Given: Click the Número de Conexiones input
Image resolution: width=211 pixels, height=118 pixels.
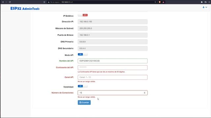Looking at the screenshot, I should point(113,93).
